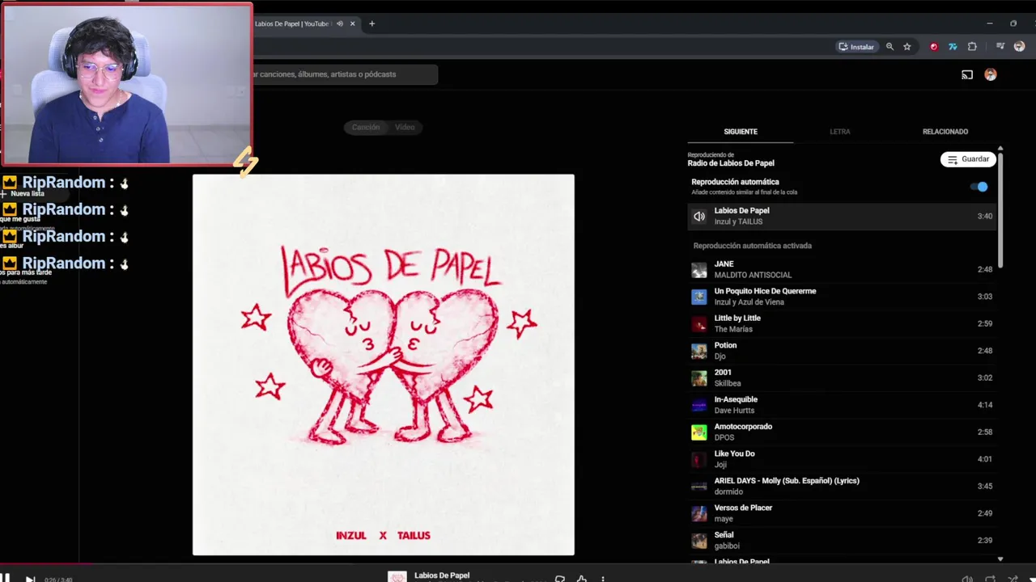Close the Labios De Papel browser tab
1036x582 pixels.
(352, 23)
